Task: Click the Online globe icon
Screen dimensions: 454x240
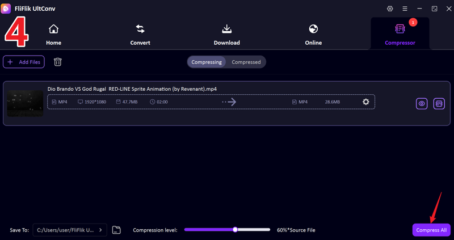Action: pos(313,29)
